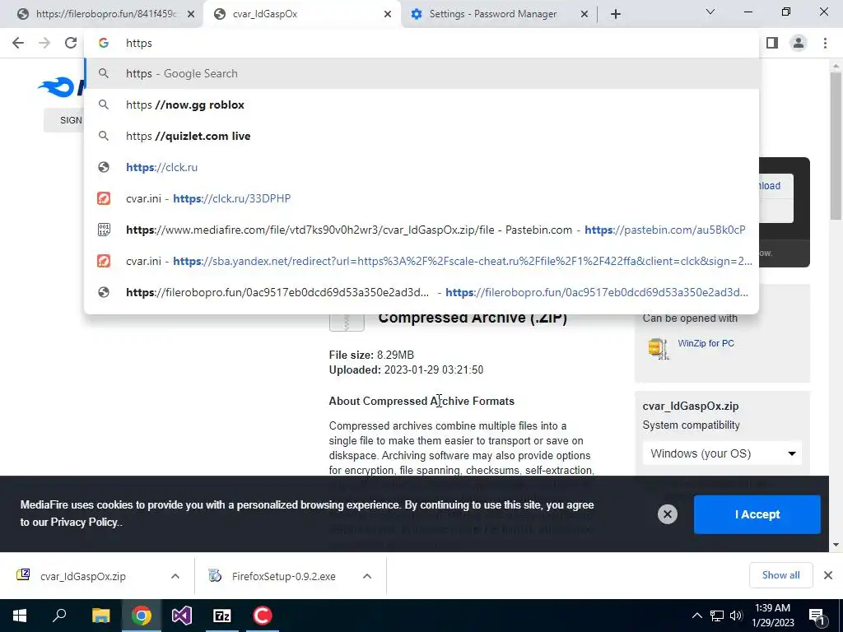Select the 'https - Google Search' suggestion
The image size is (843, 632).
(x=421, y=73)
